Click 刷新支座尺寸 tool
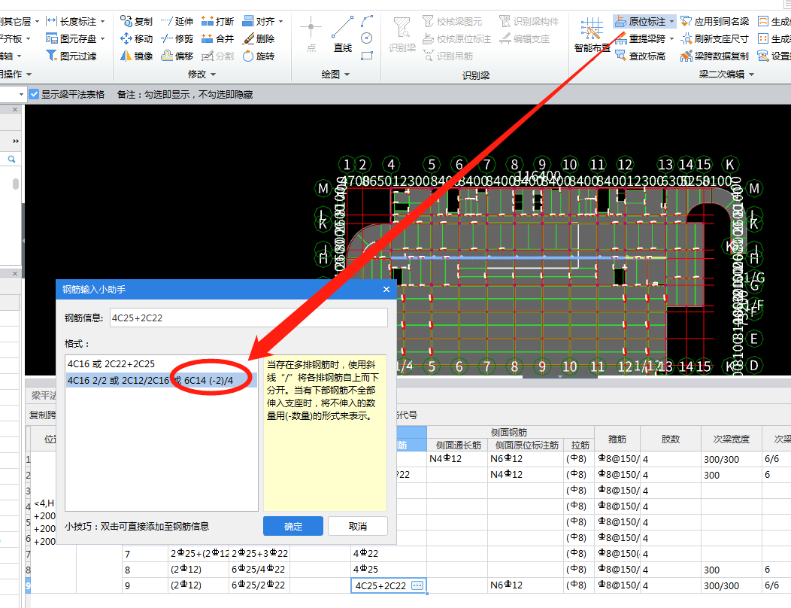791x608 pixels. pos(714,38)
